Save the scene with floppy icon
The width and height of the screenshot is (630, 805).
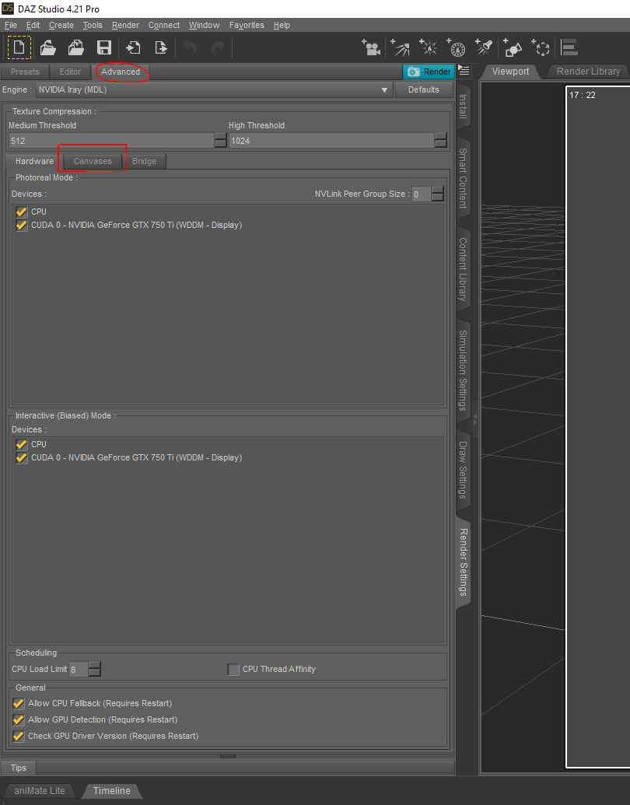[104, 47]
